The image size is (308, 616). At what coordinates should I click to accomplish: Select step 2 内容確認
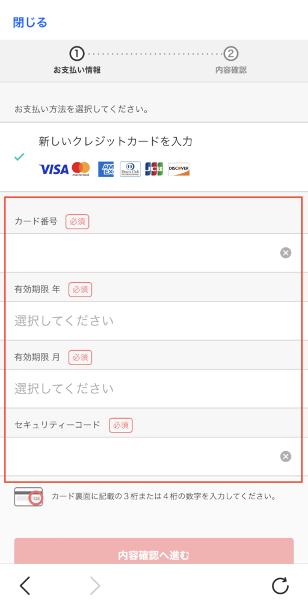point(231,61)
